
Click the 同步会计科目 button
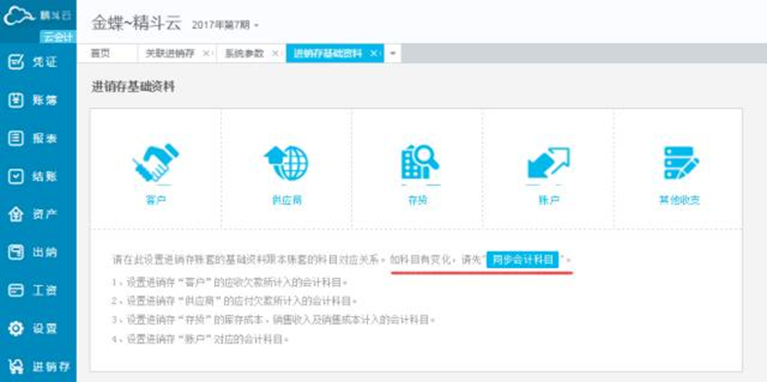[523, 260]
